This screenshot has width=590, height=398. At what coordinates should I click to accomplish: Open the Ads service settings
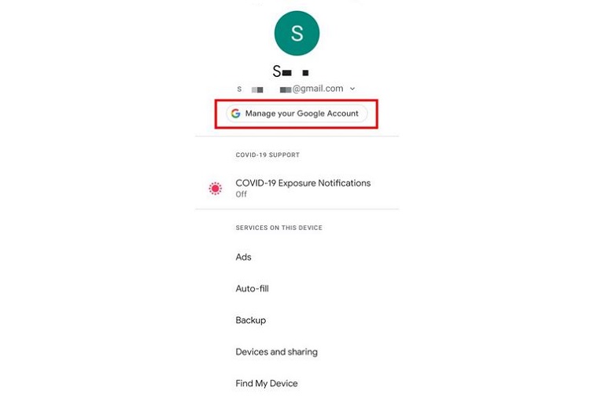(x=243, y=257)
